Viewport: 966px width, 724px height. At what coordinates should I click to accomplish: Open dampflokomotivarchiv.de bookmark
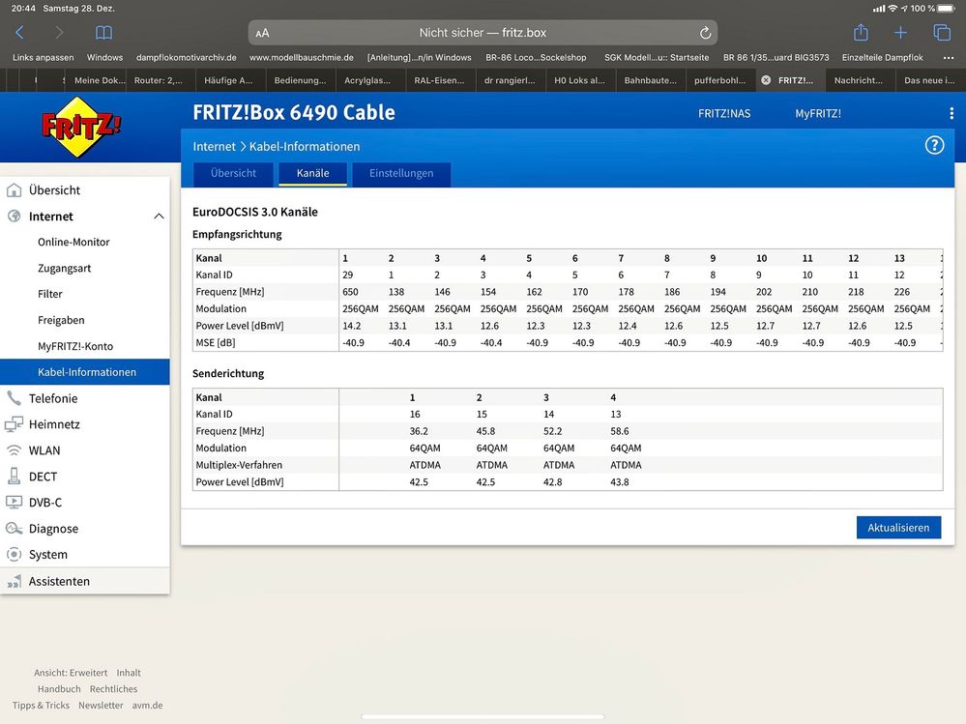point(186,57)
